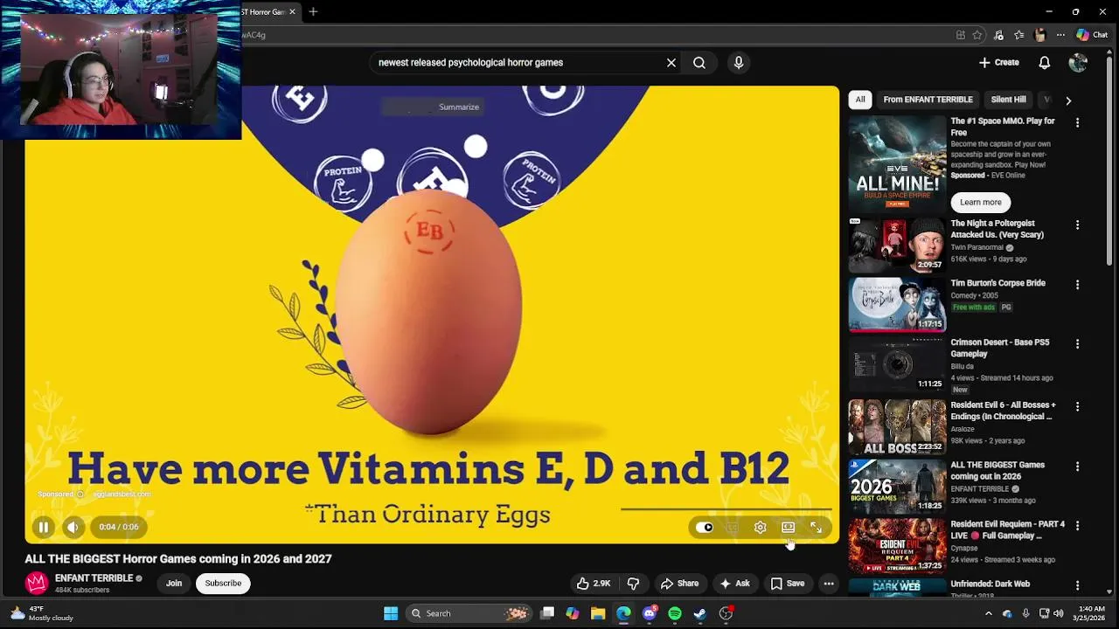Open options for Resident Evil 6 video
The image size is (1119, 629).
click(x=1077, y=406)
